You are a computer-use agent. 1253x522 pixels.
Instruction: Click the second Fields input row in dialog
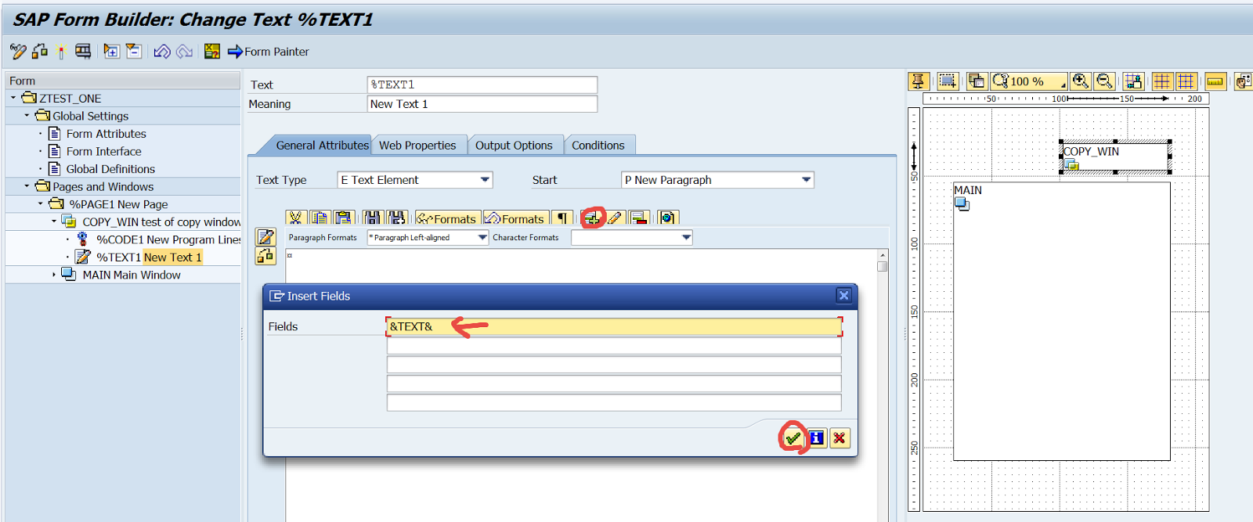tap(614, 345)
